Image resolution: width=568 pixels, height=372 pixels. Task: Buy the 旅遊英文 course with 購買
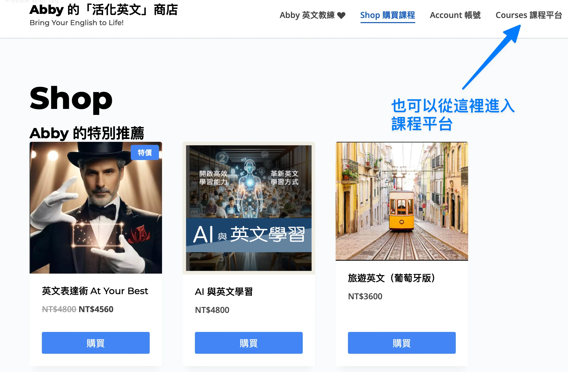402,343
